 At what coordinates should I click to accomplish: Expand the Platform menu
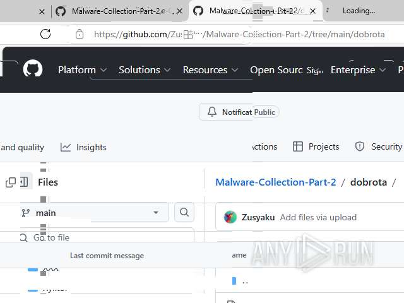pyautogui.click(x=82, y=70)
